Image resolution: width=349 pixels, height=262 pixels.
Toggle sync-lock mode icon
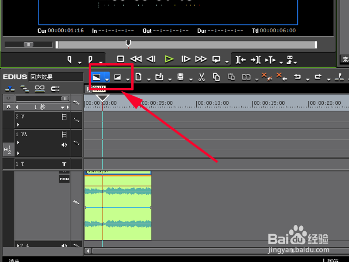tap(25, 89)
